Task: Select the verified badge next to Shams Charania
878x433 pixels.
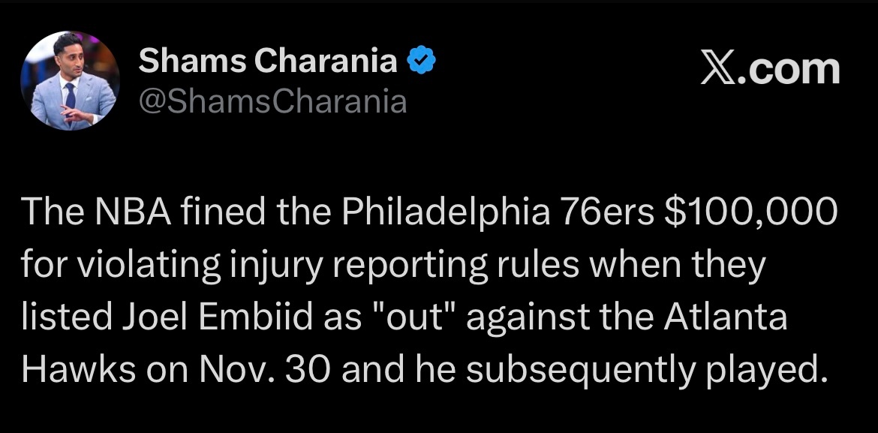Action: click(x=420, y=59)
